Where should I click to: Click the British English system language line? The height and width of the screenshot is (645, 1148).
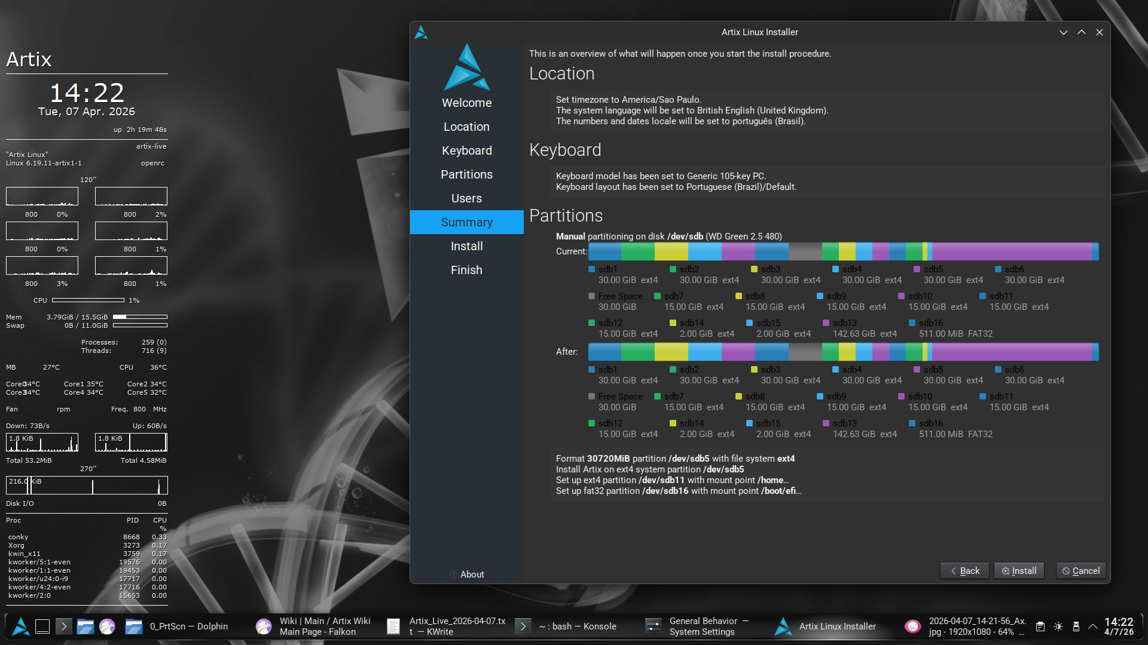[x=692, y=110]
